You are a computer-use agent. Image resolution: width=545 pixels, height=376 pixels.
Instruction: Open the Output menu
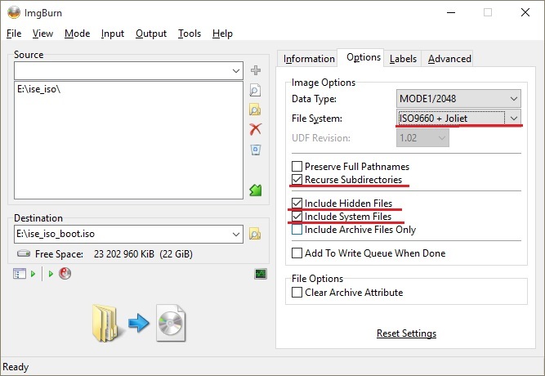click(x=151, y=34)
